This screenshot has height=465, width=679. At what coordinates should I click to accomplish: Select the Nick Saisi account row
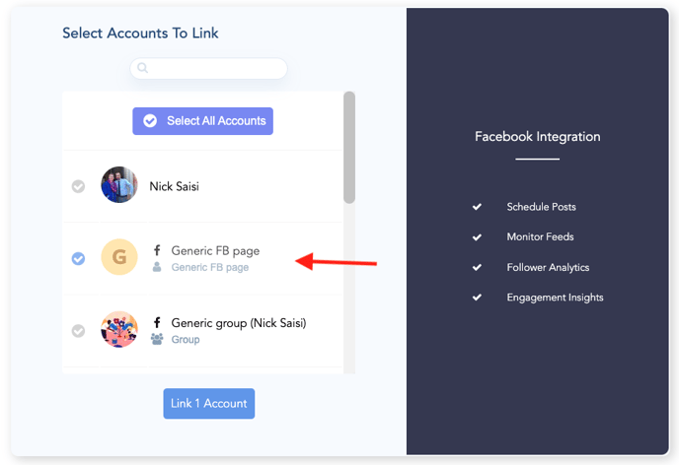pyautogui.click(x=202, y=186)
